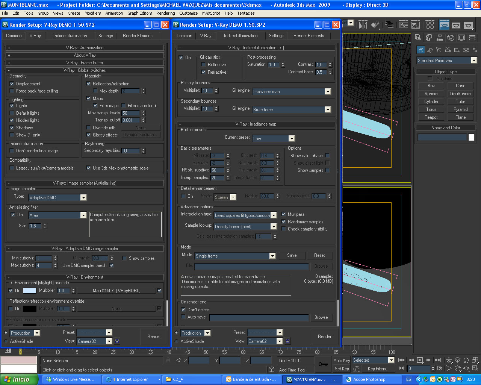
Task: Open the Modifiers menu
Action: (92, 13)
